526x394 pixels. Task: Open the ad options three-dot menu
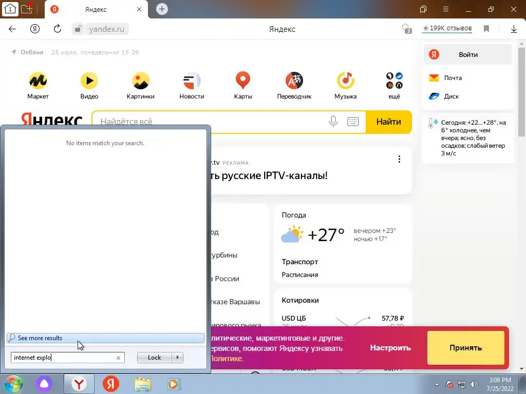tap(399, 159)
